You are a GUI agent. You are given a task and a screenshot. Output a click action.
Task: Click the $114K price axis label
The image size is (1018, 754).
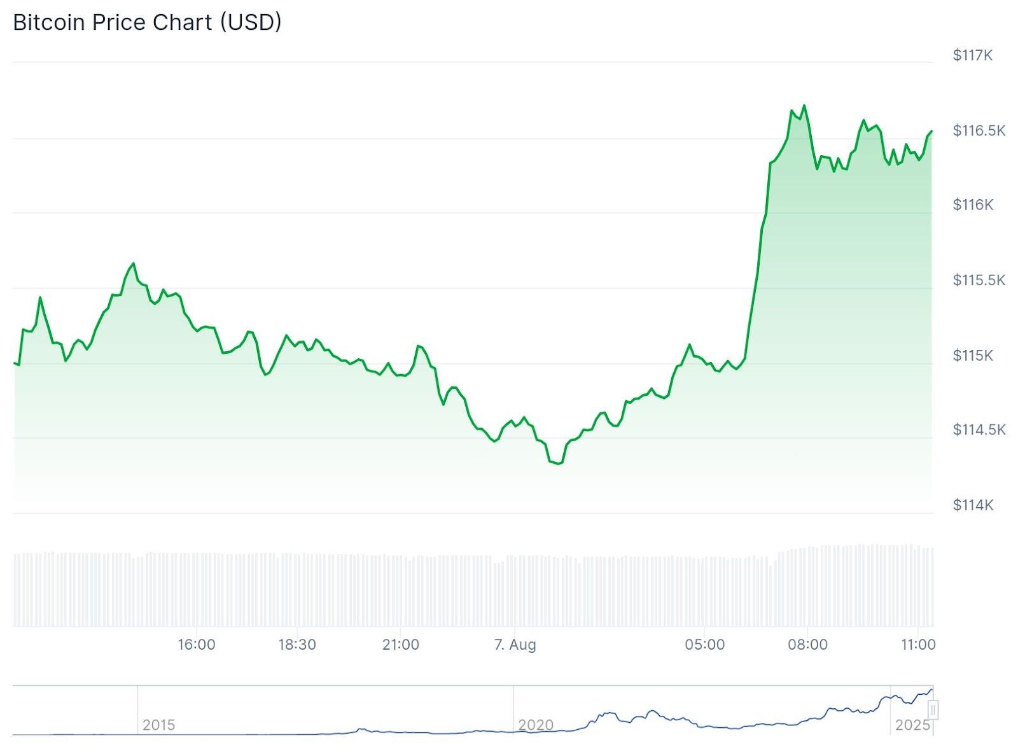click(x=972, y=505)
